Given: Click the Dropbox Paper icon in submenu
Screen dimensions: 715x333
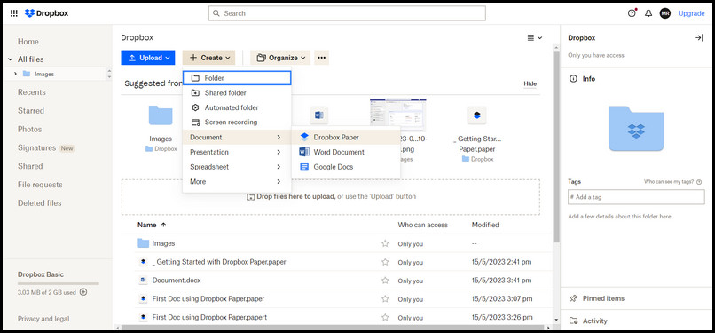Looking at the screenshot, I should pyautogui.click(x=304, y=137).
